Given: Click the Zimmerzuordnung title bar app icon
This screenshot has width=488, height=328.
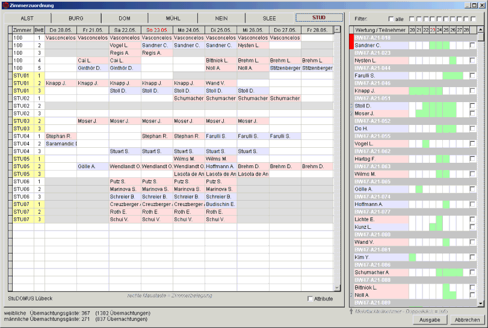Looking at the screenshot, I should pyautogui.click(x=5, y=5).
